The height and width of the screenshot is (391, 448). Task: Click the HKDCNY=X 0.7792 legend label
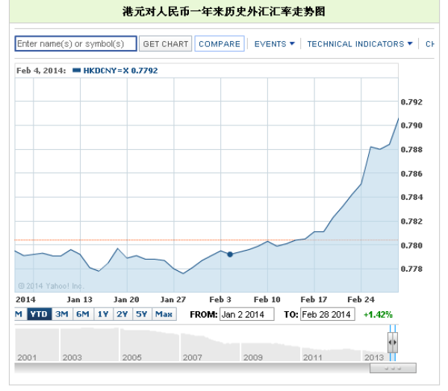click(x=120, y=71)
